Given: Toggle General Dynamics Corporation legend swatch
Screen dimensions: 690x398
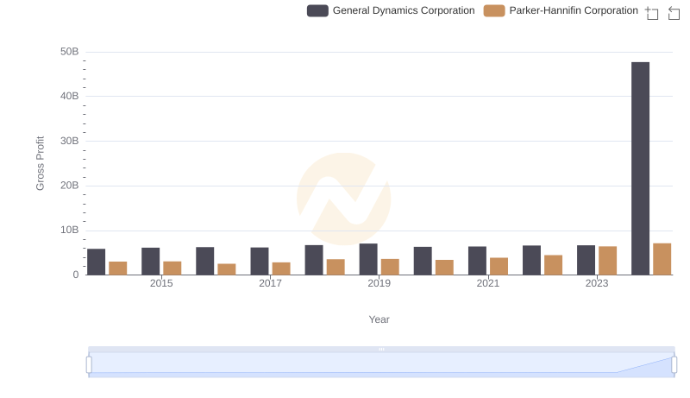Looking at the screenshot, I should click(x=317, y=10).
